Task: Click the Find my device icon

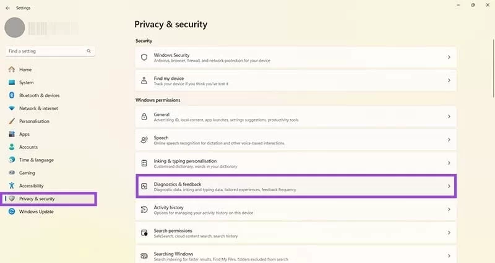Action: (144, 80)
